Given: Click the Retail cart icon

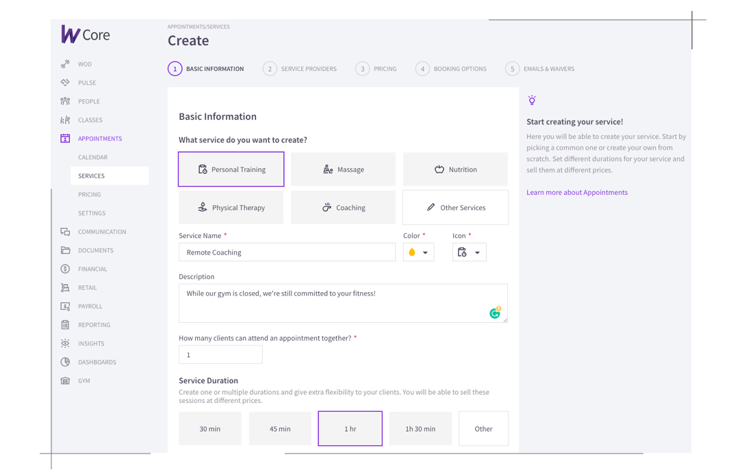Looking at the screenshot, I should click(65, 288).
